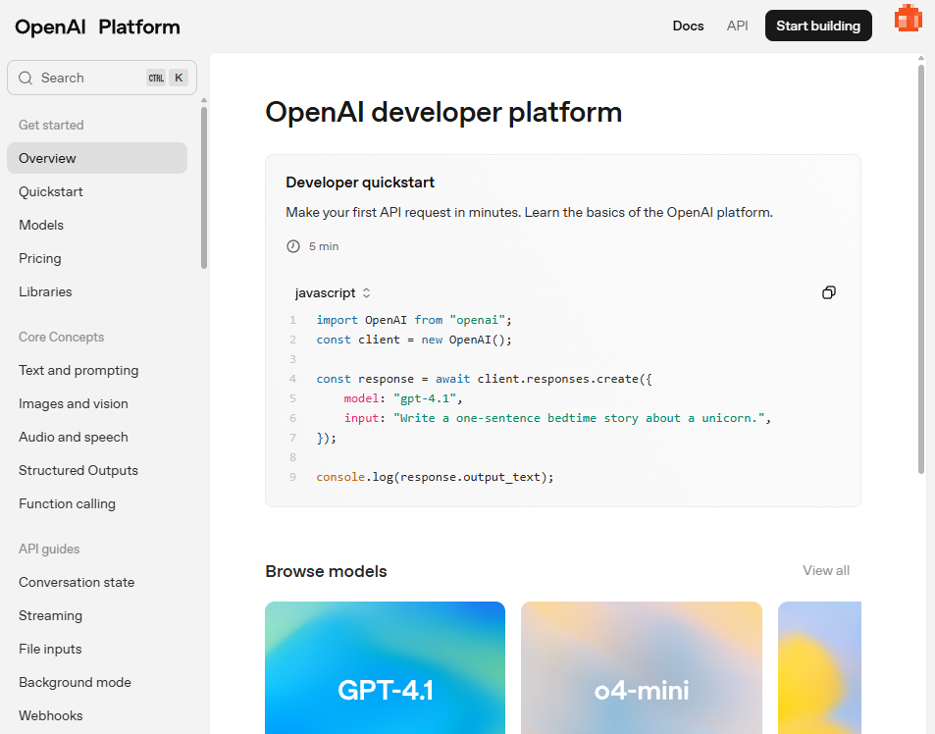This screenshot has height=734, width=935.
Task: Click the "API guides" section label
Action: pos(49,549)
